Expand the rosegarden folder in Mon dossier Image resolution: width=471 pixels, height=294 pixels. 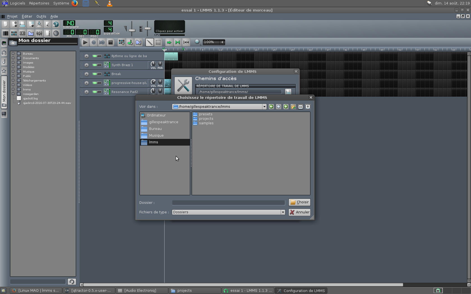tap(13, 94)
